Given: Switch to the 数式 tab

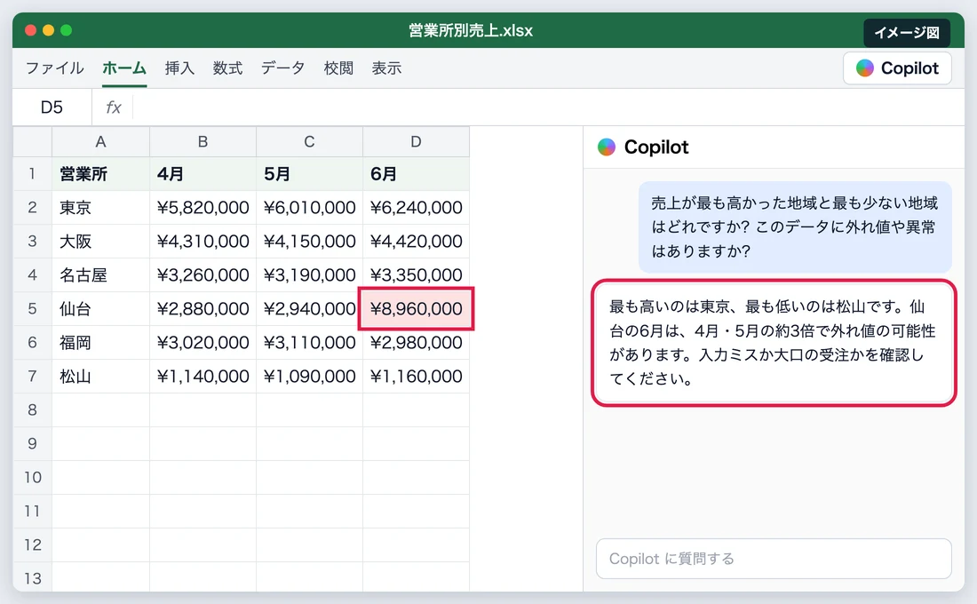Looking at the screenshot, I should pyautogui.click(x=227, y=68).
